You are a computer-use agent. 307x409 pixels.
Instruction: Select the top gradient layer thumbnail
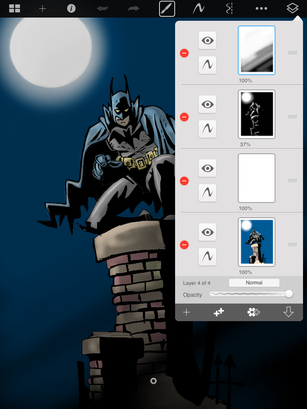coord(257,50)
